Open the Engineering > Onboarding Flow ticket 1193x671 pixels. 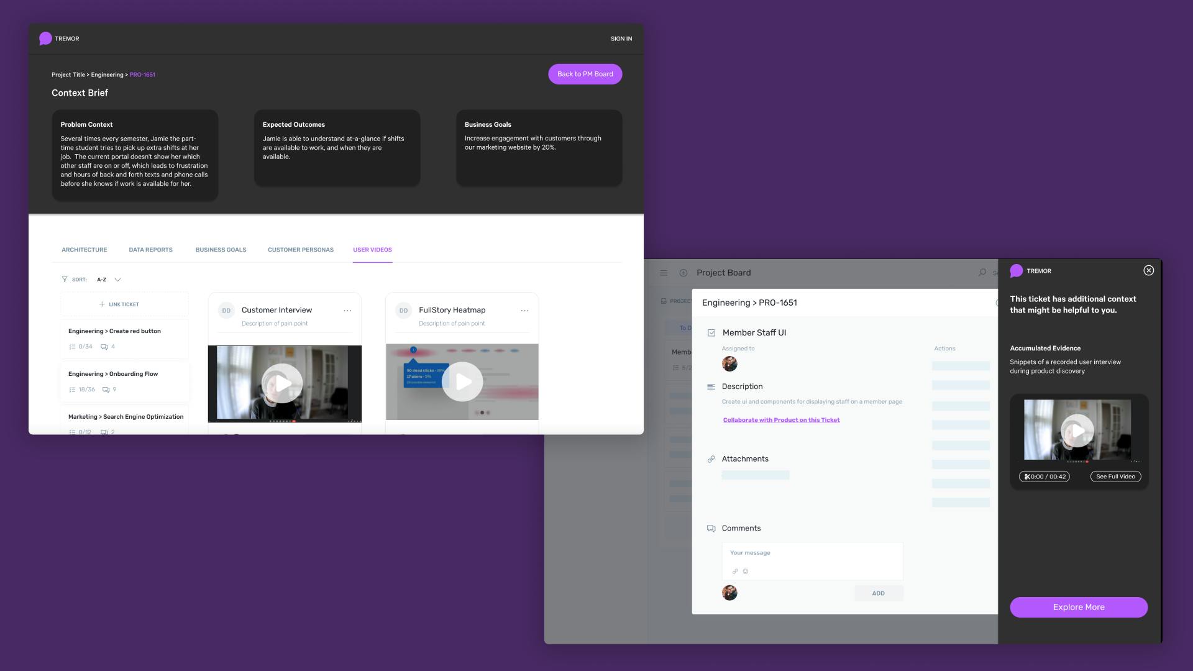click(x=124, y=381)
